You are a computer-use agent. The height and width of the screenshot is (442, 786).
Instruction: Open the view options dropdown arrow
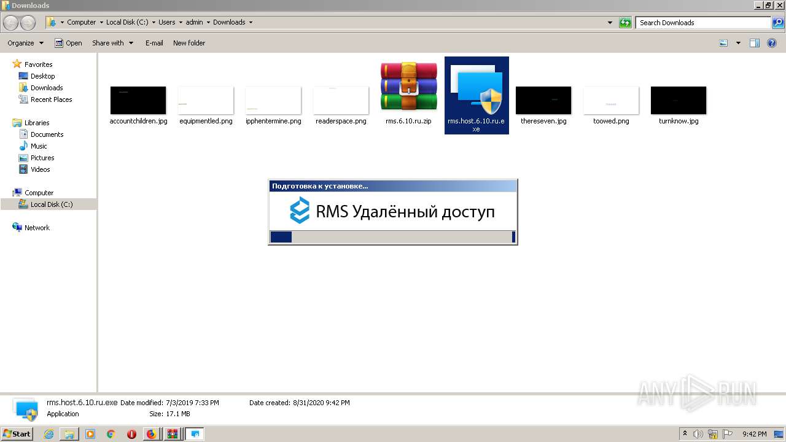pyautogui.click(x=738, y=43)
